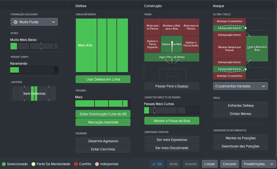Click the Ritmo tempo slider bar
The image size is (277, 169).
pos(34,46)
